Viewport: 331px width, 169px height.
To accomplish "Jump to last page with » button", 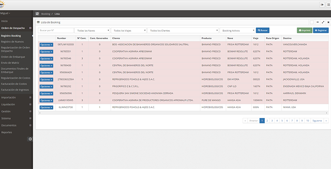I will pyautogui.click(x=326, y=121).
